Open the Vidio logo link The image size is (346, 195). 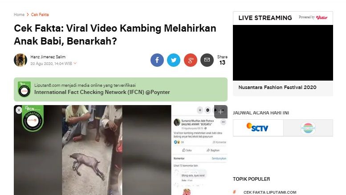pyautogui.click(x=322, y=17)
